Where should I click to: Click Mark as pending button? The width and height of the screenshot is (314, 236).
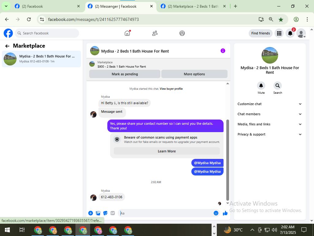[125, 74]
